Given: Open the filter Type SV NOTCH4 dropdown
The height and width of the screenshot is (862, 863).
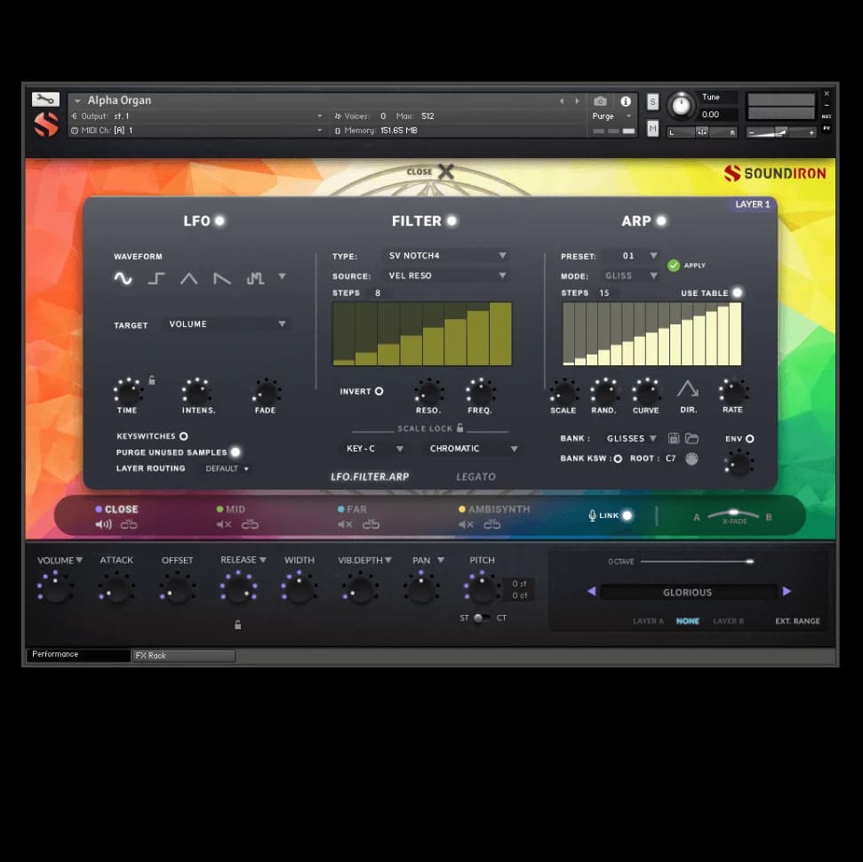Looking at the screenshot, I should [x=446, y=256].
